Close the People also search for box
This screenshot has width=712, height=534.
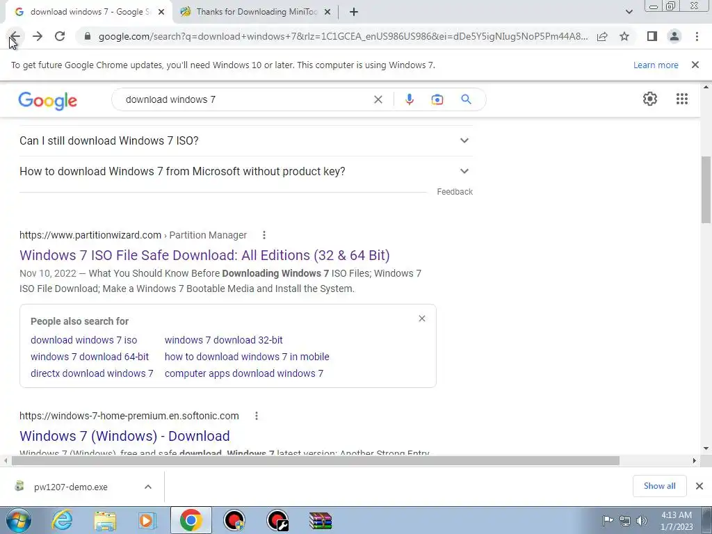(422, 318)
